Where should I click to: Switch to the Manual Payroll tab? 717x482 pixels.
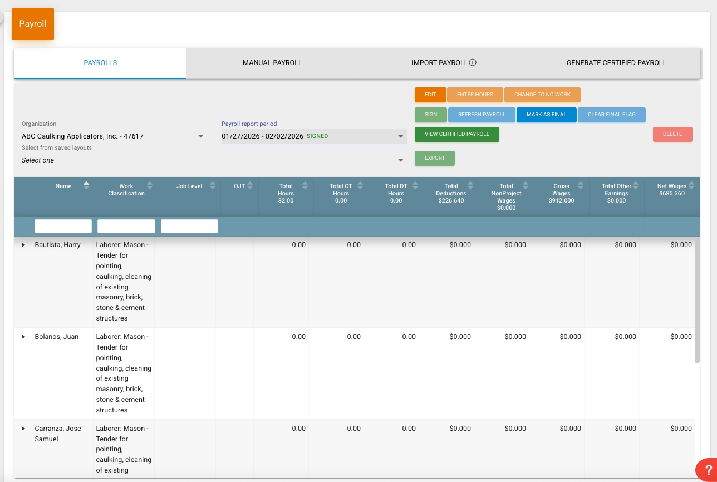pos(272,63)
